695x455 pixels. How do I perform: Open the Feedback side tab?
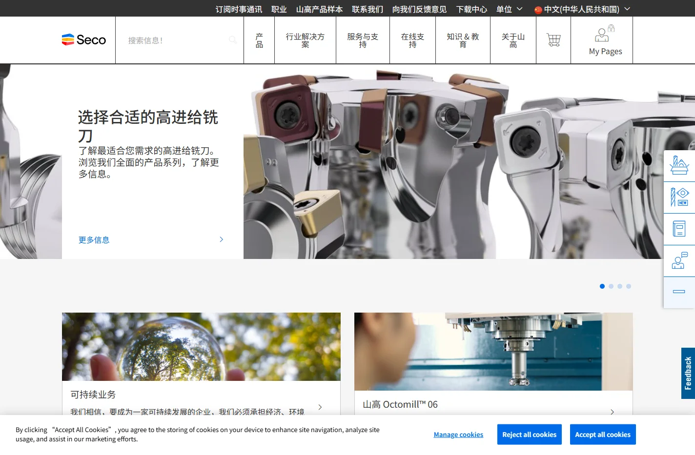688,373
